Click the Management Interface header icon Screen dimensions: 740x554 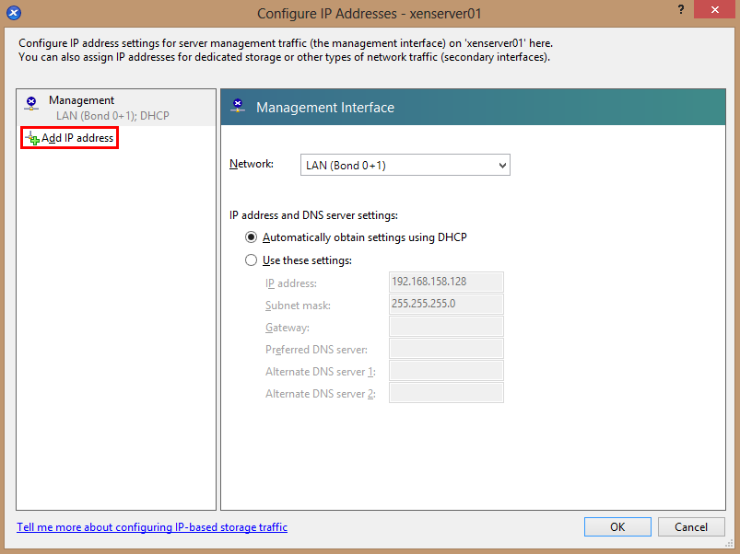click(x=239, y=107)
